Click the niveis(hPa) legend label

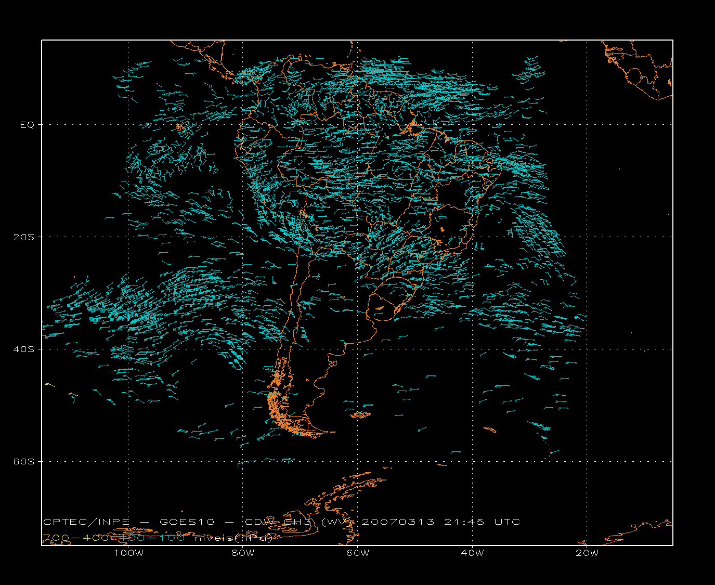tap(233, 538)
